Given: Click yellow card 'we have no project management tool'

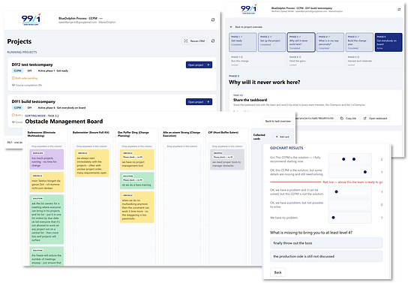Looking at the screenshot, I should pos(136,160).
